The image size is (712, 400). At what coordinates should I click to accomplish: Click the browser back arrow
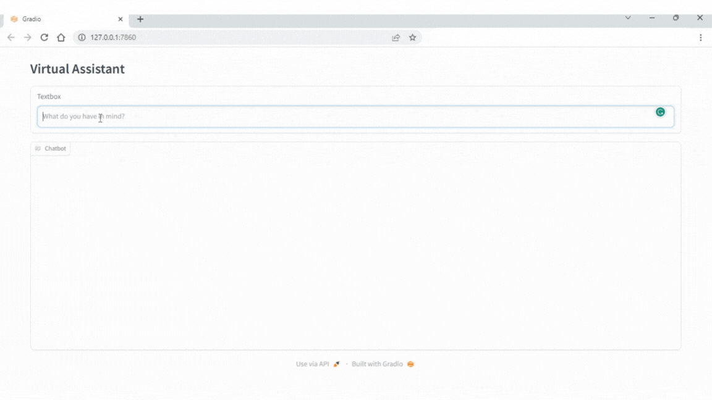11,38
